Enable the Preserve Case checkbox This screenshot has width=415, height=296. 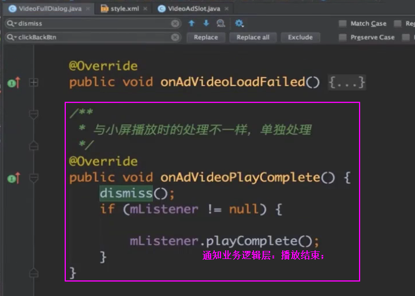[x=343, y=38]
